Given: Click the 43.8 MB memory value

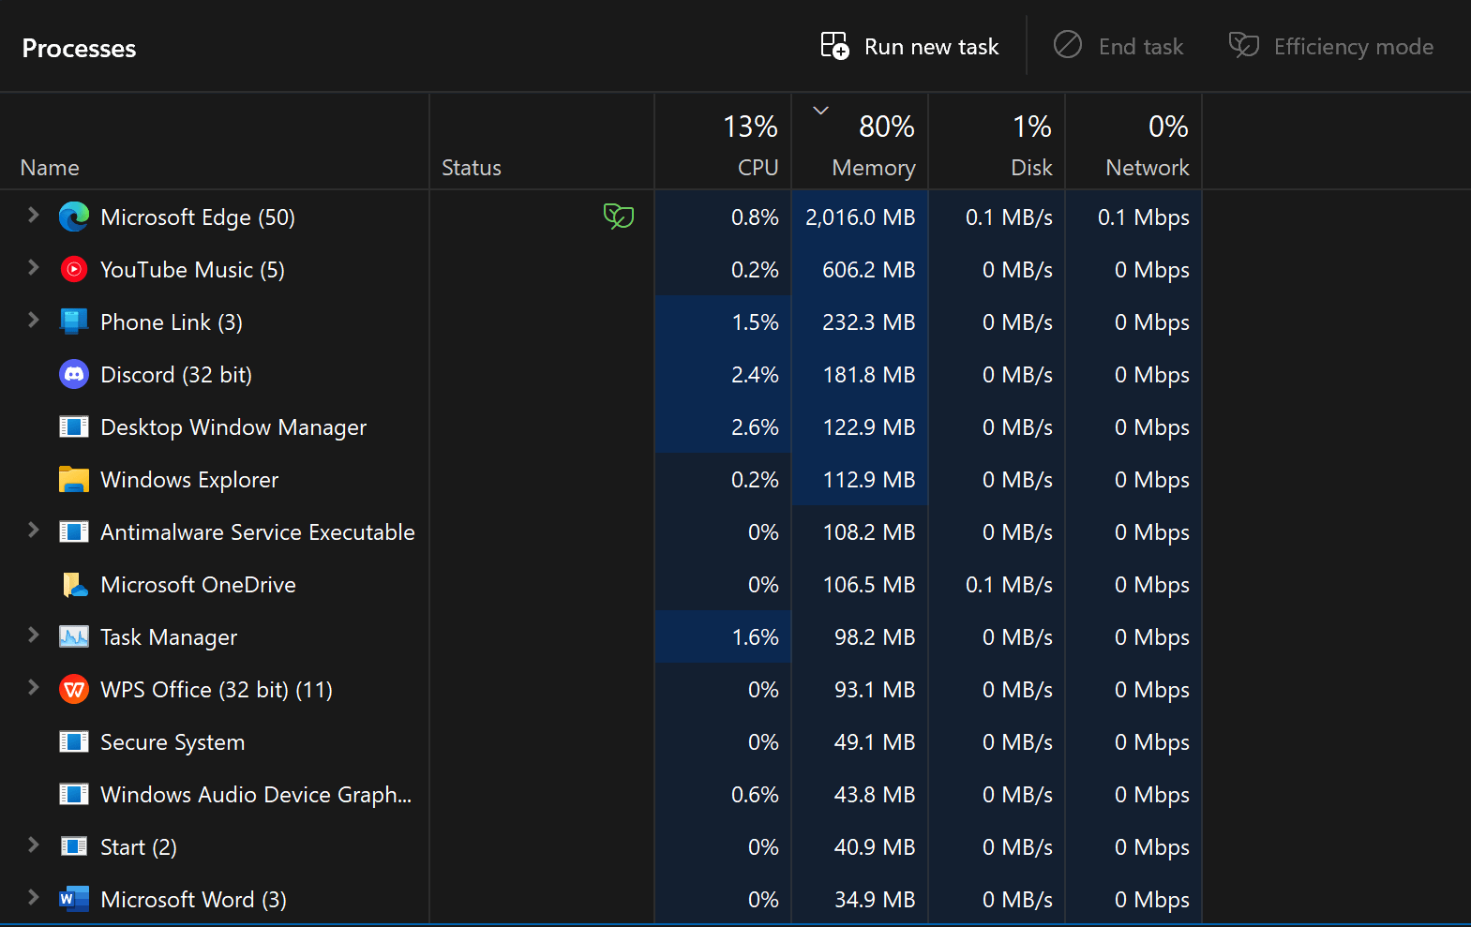Looking at the screenshot, I should coord(875,795).
